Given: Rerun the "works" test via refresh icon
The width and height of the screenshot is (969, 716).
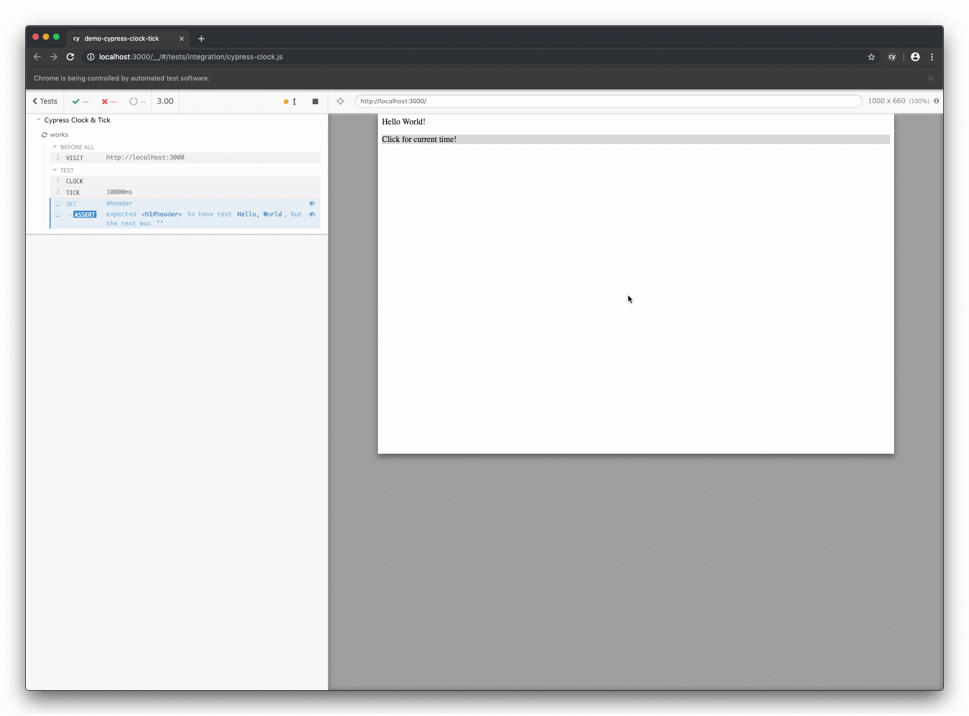Looking at the screenshot, I should pyautogui.click(x=45, y=134).
